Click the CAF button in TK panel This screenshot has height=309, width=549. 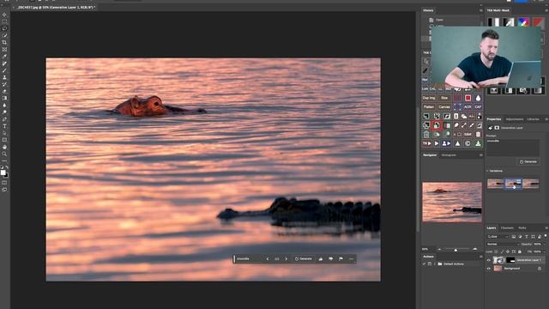(x=478, y=106)
